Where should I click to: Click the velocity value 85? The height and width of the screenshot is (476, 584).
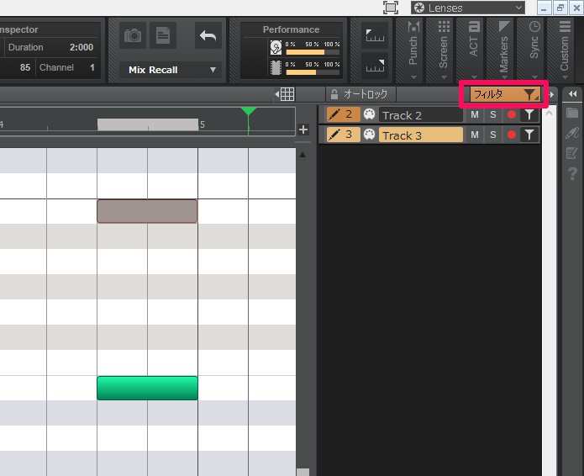[25, 67]
